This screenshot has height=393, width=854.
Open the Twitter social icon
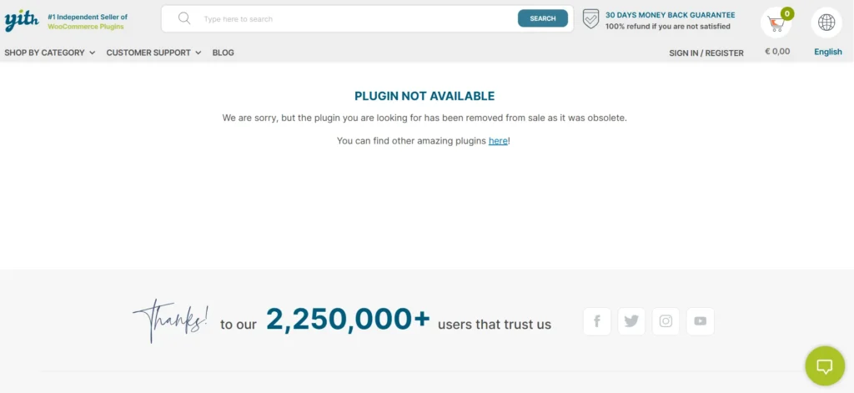pos(631,321)
